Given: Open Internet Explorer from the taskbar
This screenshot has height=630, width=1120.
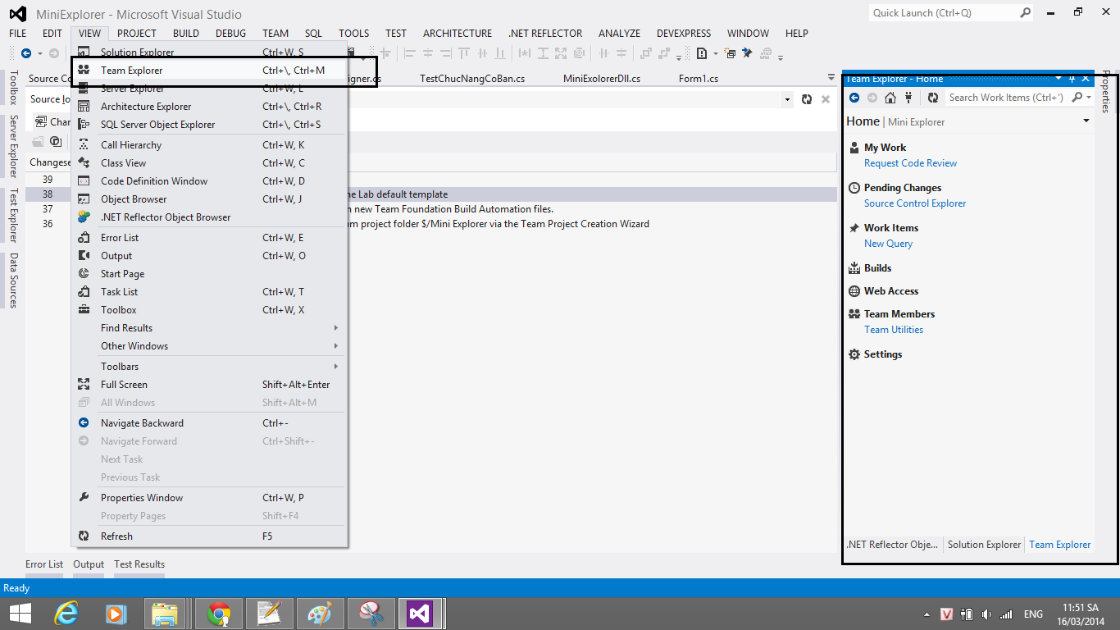Looking at the screenshot, I should [x=66, y=614].
